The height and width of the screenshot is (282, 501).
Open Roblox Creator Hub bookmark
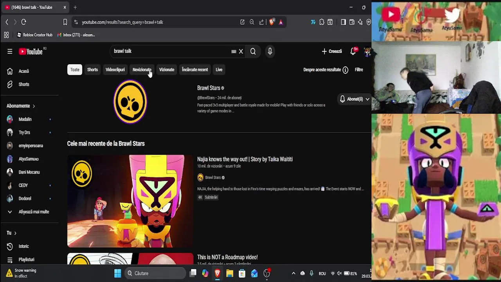pos(34,35)
